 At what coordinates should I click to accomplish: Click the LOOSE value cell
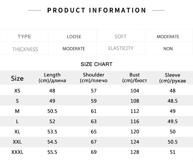click(74, 37)
